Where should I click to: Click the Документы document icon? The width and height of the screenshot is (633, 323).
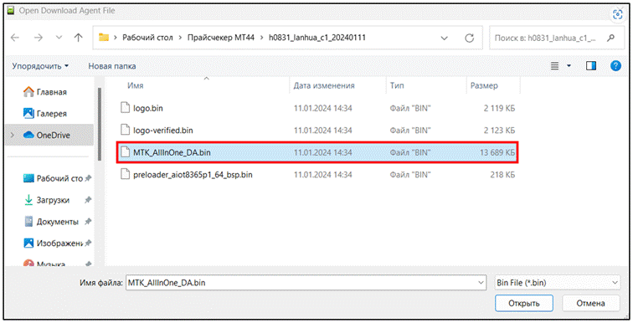coord(28,222)
